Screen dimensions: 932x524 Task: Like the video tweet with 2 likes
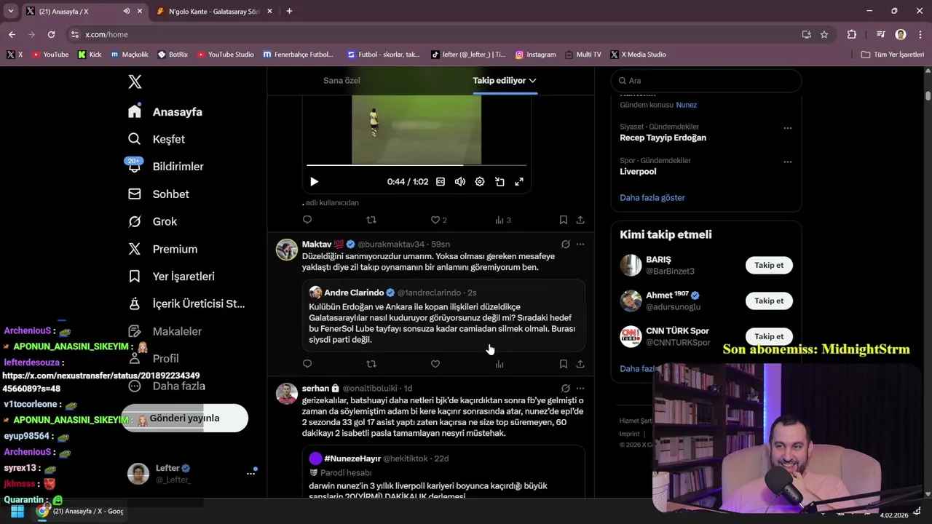click(438, 220)
